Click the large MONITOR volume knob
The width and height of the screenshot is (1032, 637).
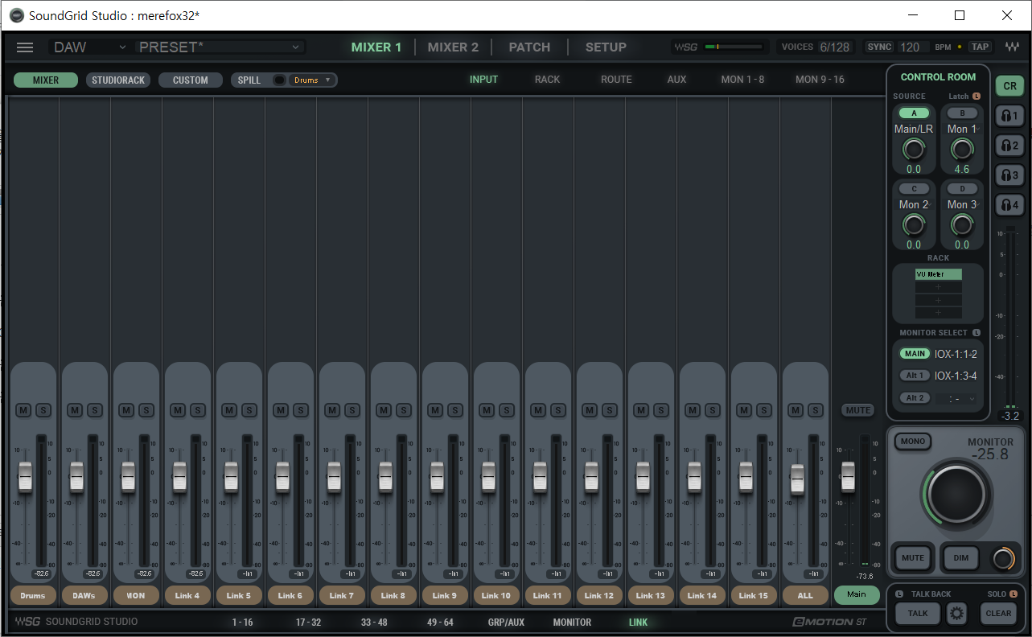click(x=956, y=494)
